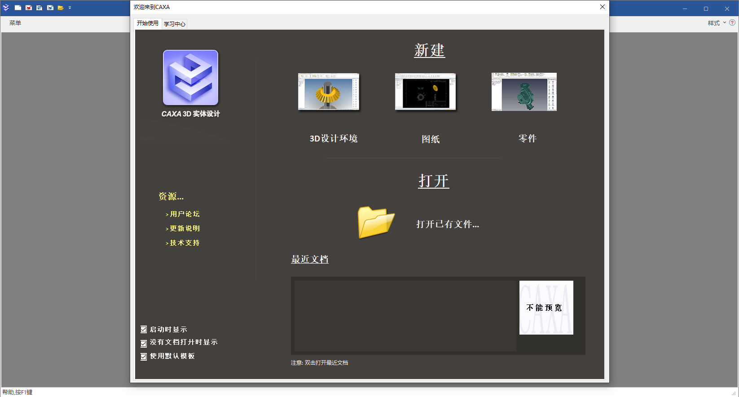Create a new 零件 part via its thumbnail
Image resolution: width=739 pixels, height=397 pixels.
[524, 92]
